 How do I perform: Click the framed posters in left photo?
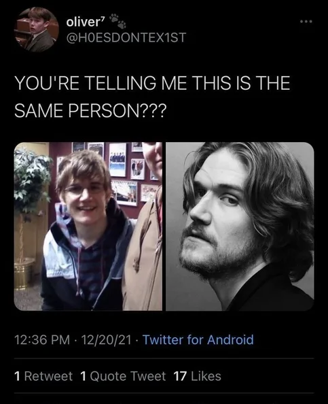point(124,171)
